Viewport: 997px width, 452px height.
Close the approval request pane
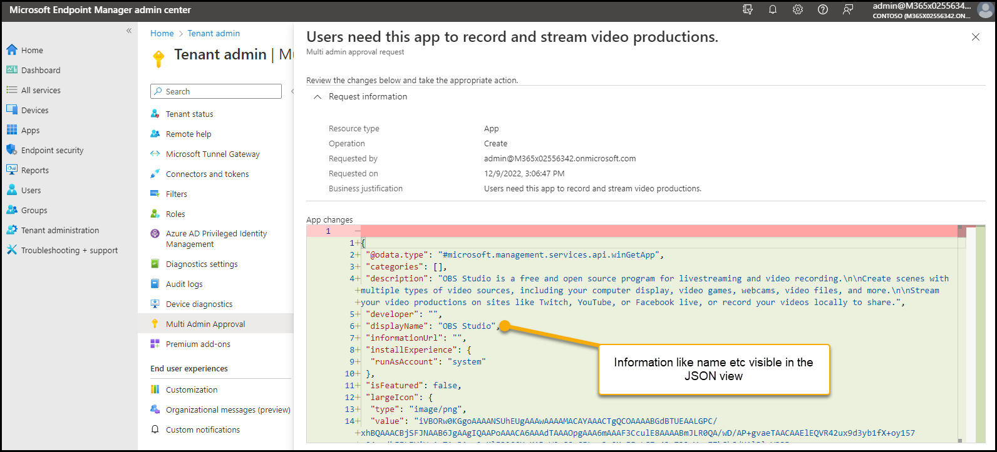[975, 37]
